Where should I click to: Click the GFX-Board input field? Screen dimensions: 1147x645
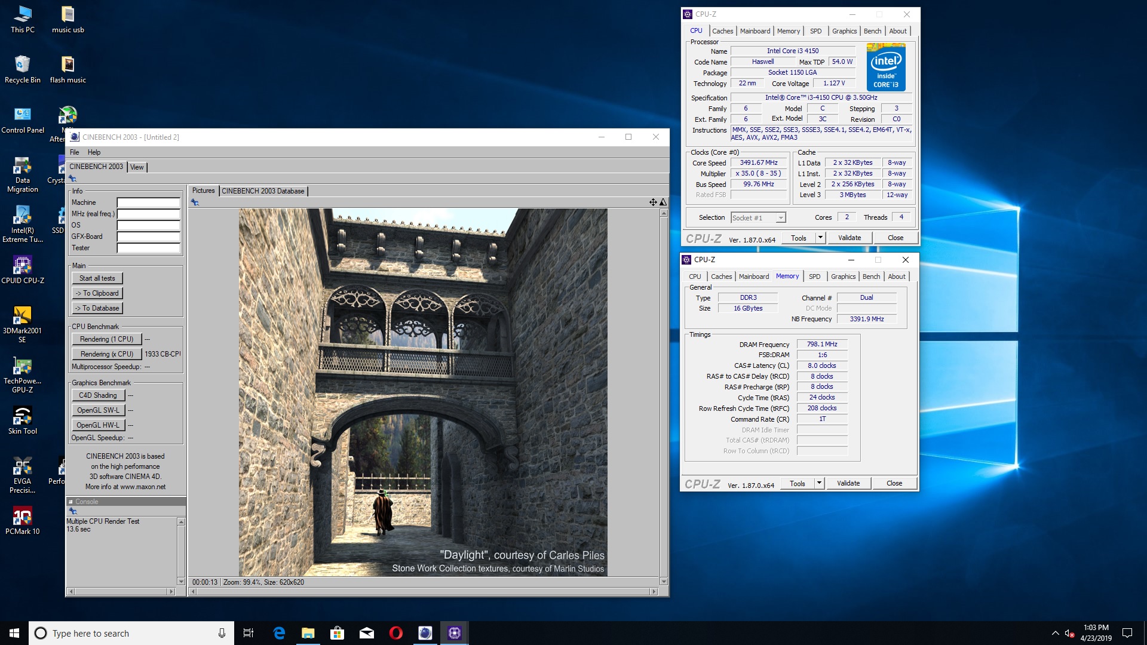pos(148,236)
